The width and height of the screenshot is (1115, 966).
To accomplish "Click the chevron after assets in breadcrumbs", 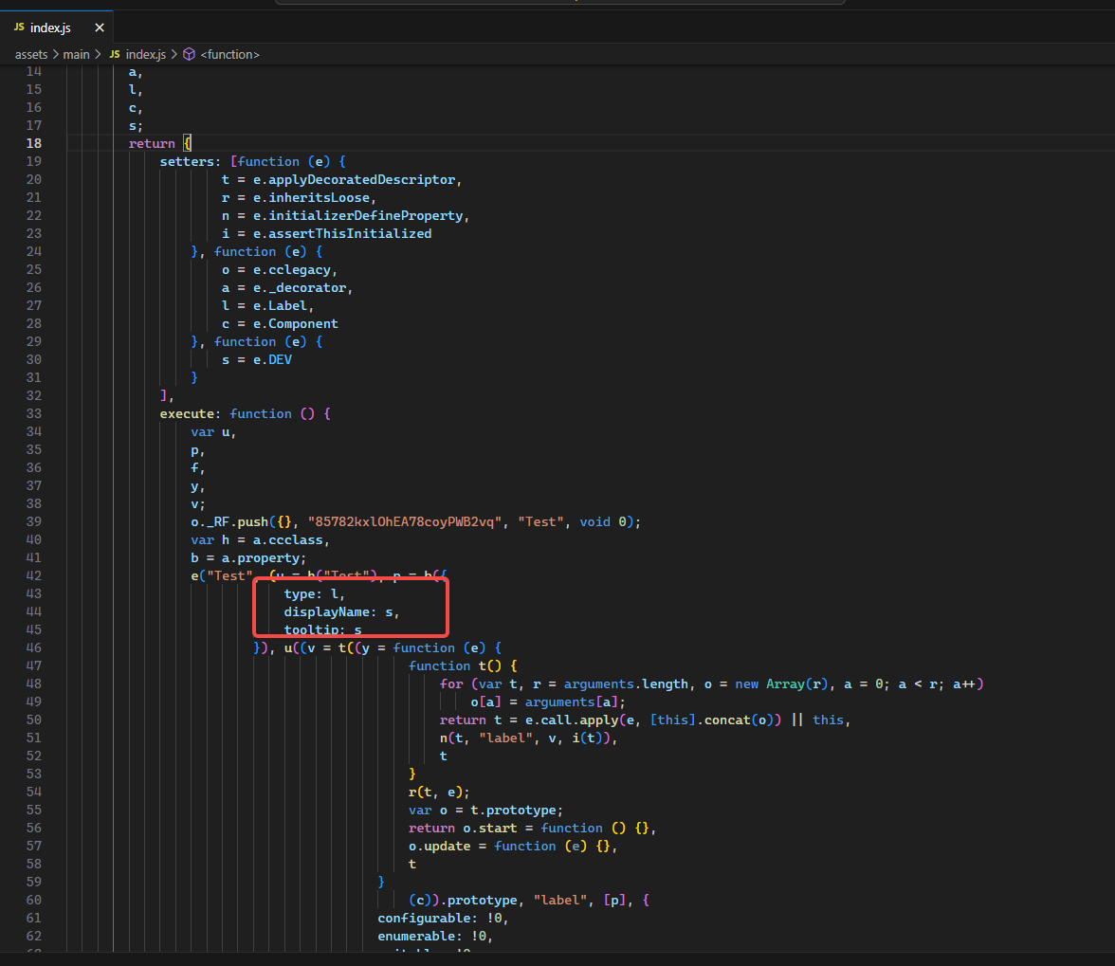I will [x=55, y=54].
